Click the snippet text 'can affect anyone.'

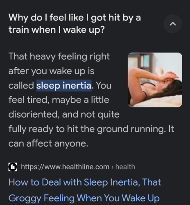click(x=48, y=143)
